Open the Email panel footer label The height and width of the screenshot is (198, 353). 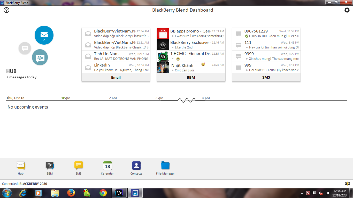coord(116,77)
